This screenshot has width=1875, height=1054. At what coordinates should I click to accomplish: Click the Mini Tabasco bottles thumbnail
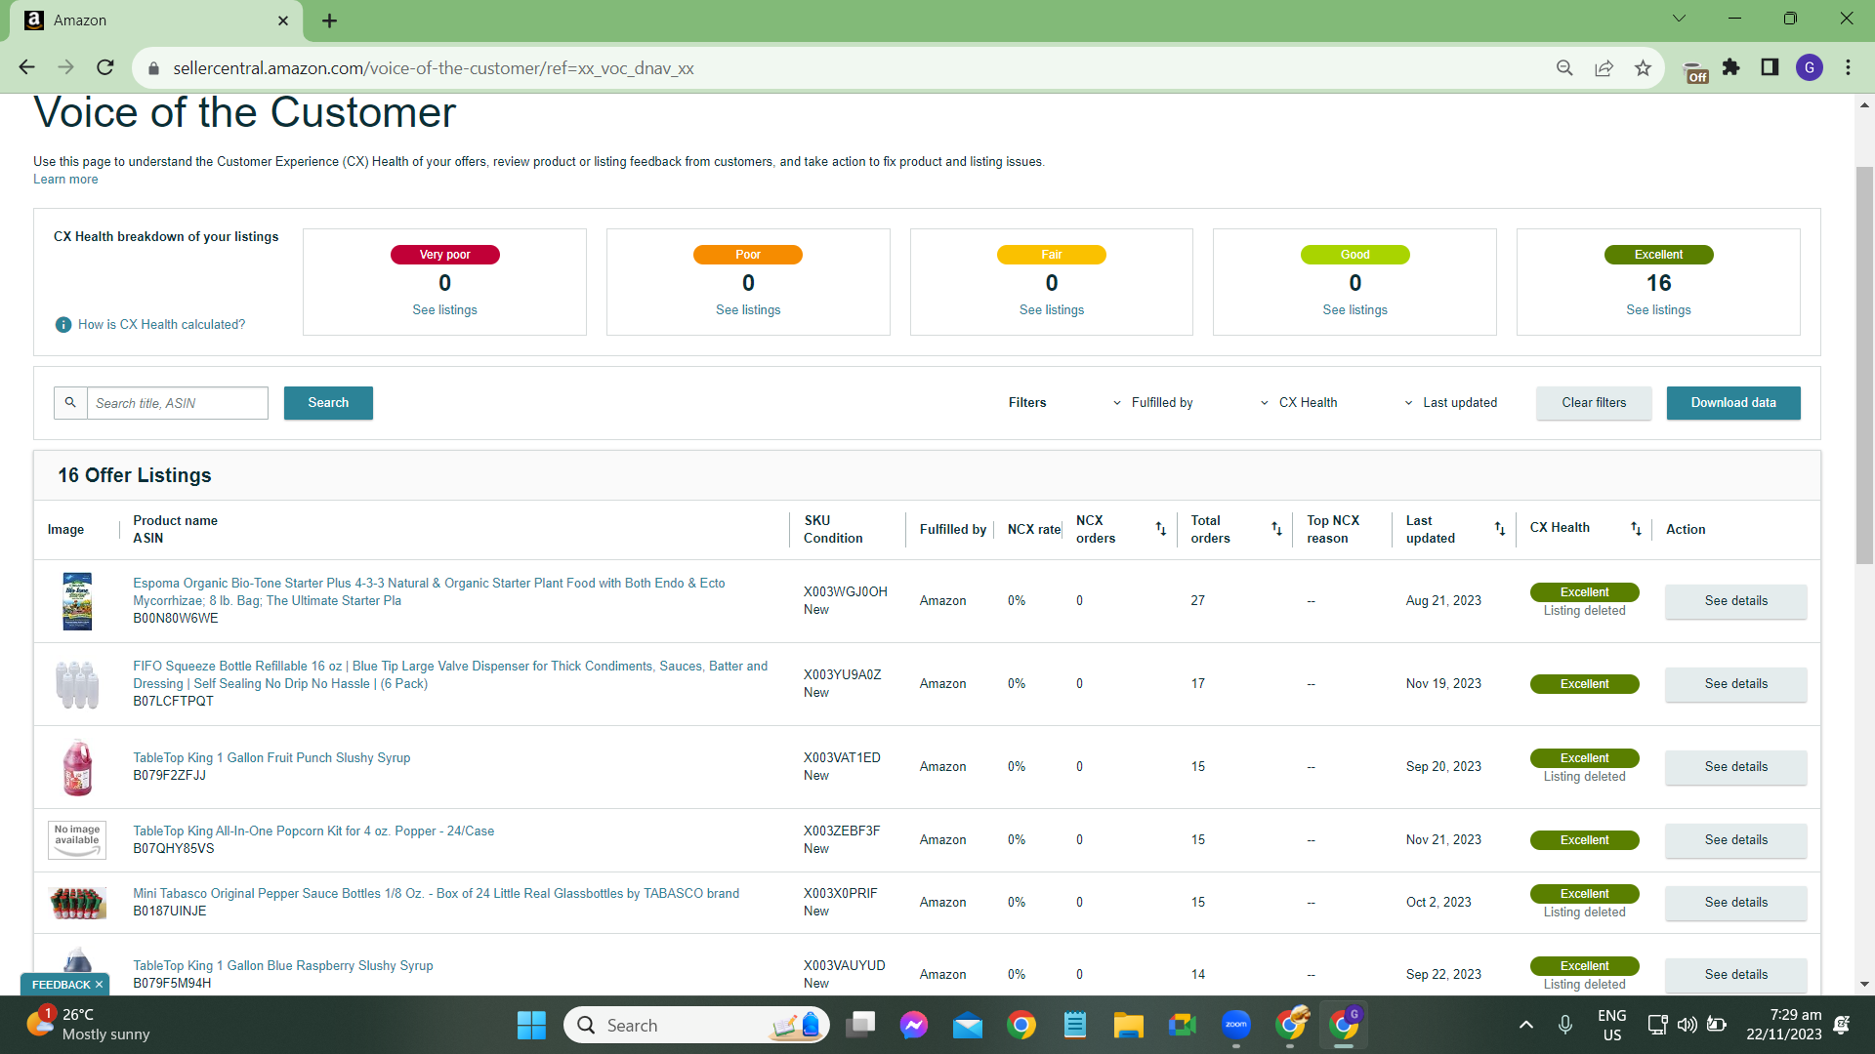click(x=77, y=903)
